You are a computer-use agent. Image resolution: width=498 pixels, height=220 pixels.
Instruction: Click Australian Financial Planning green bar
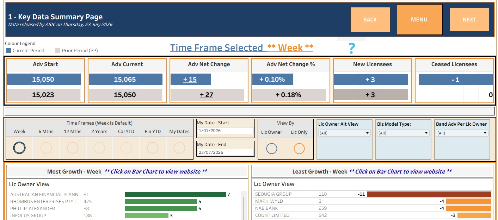176,194
